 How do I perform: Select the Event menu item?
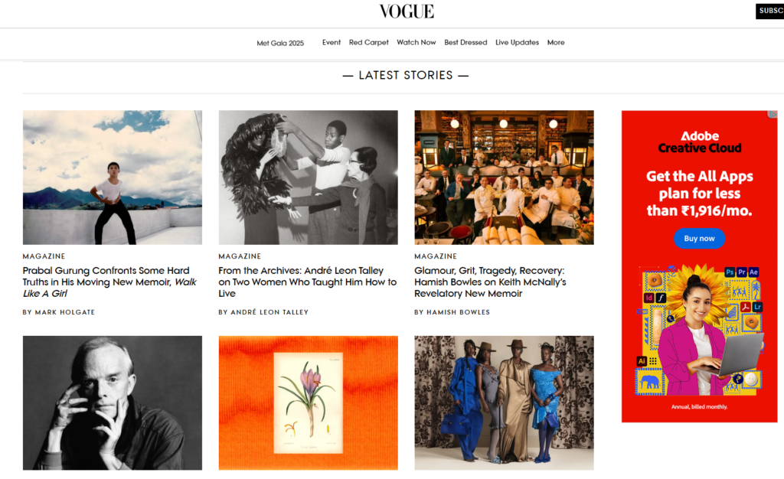point(332,42)
